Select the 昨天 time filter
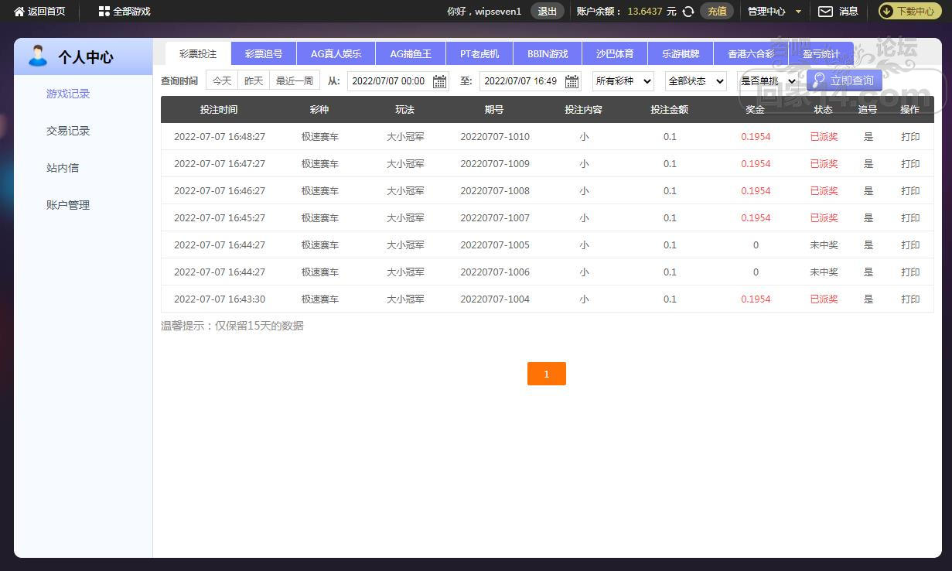Viewport: 952px width, 571px height. (x=254, y=80)
